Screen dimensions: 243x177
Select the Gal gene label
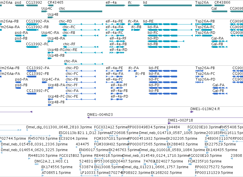click(214, 9)
